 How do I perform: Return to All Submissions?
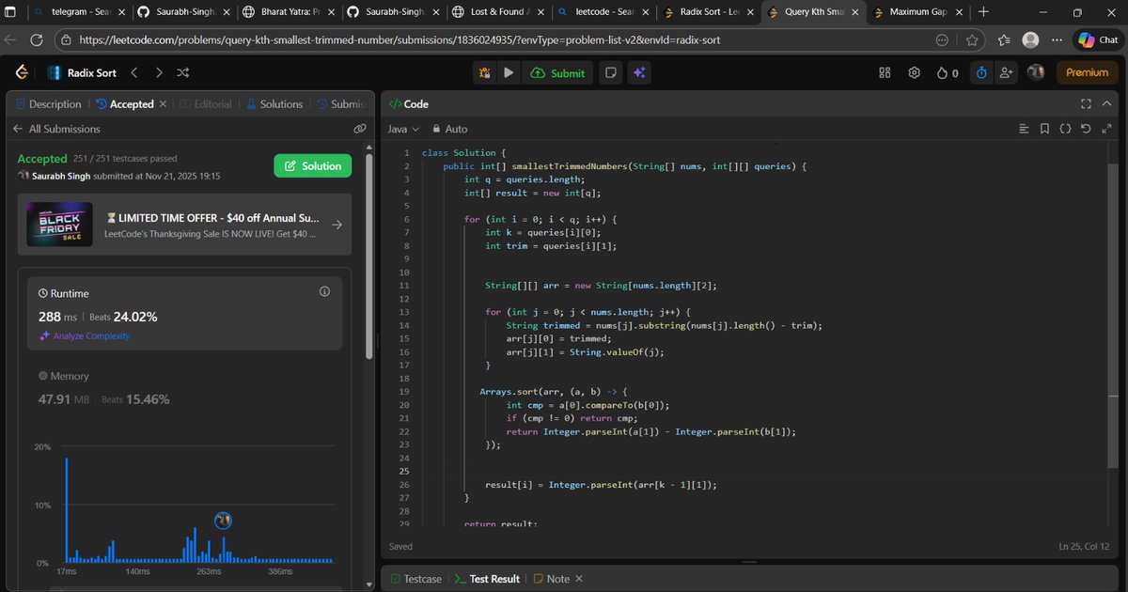pyautogui.click(x=56, y=129)
